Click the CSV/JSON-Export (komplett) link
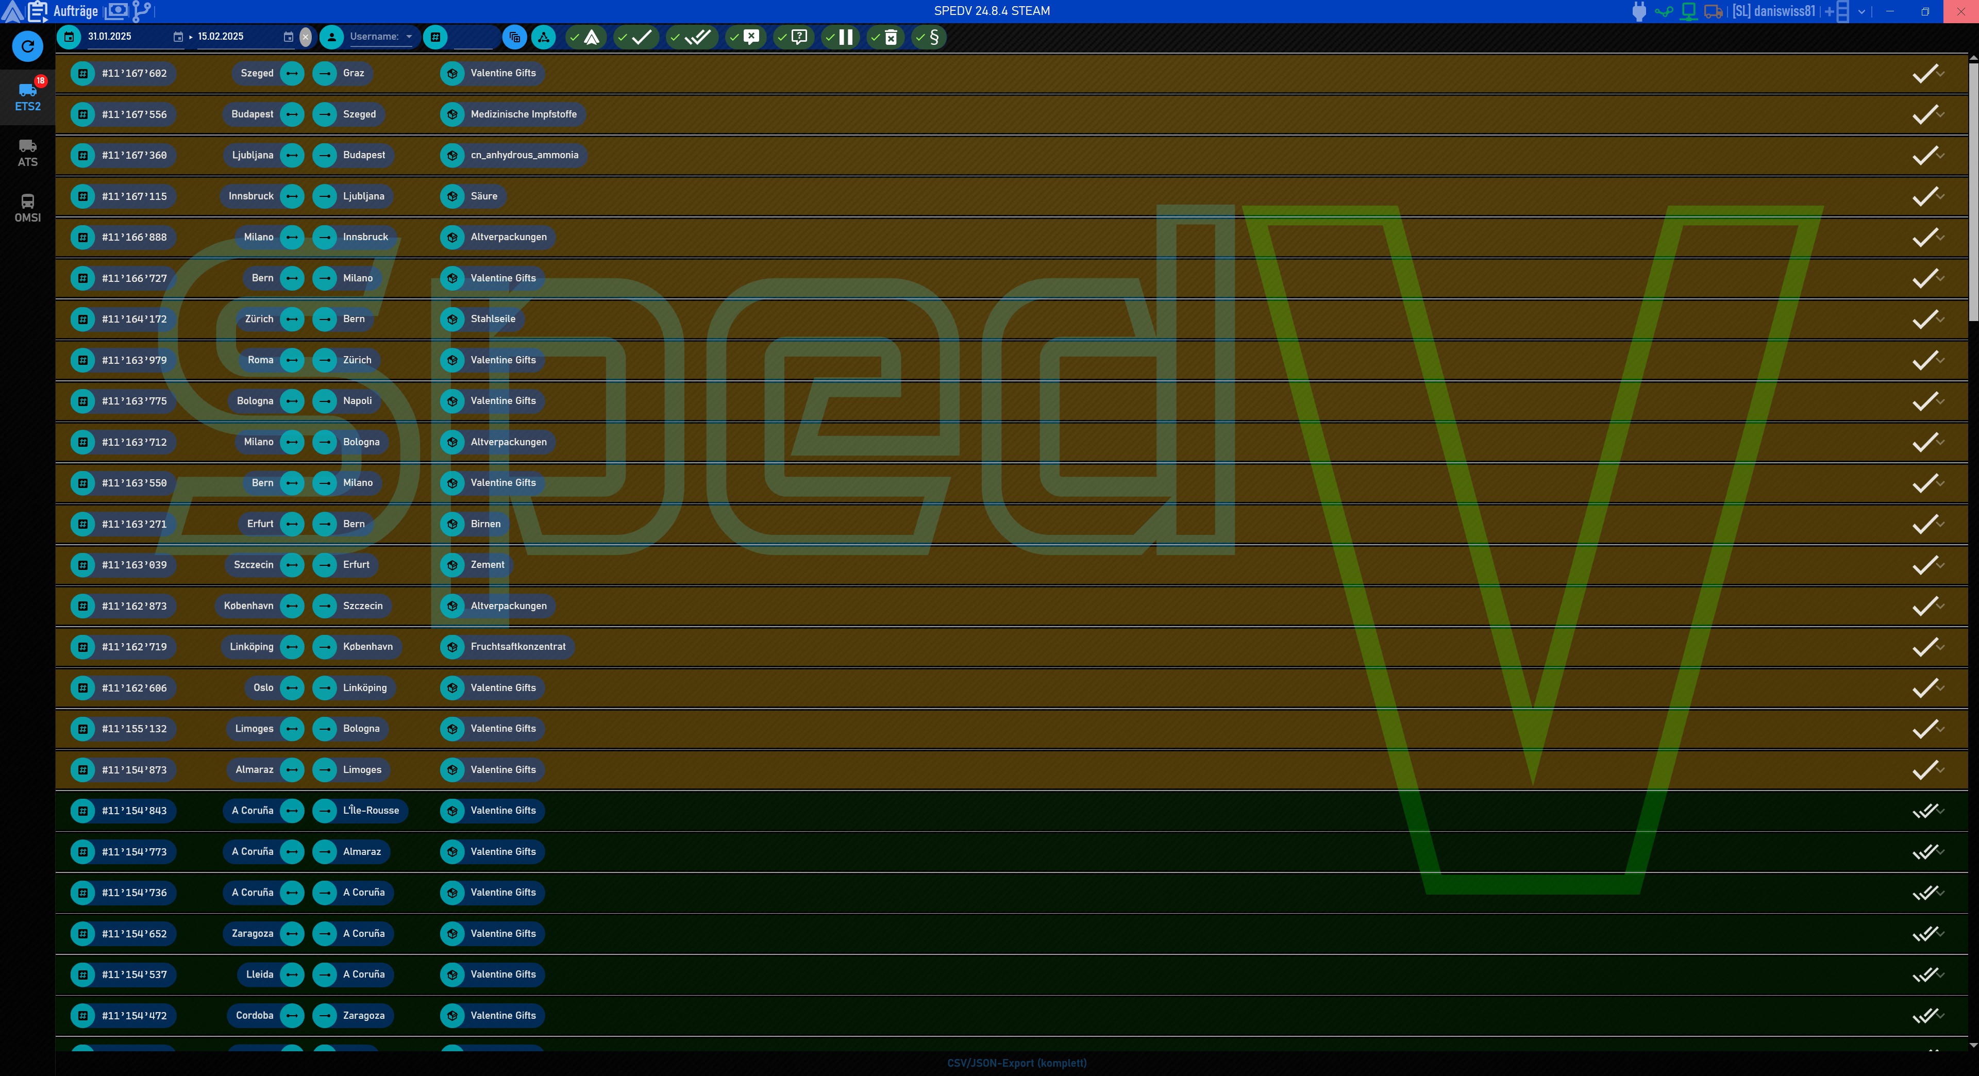Screen dimensions: 1979x1076 point(1016,1063)
